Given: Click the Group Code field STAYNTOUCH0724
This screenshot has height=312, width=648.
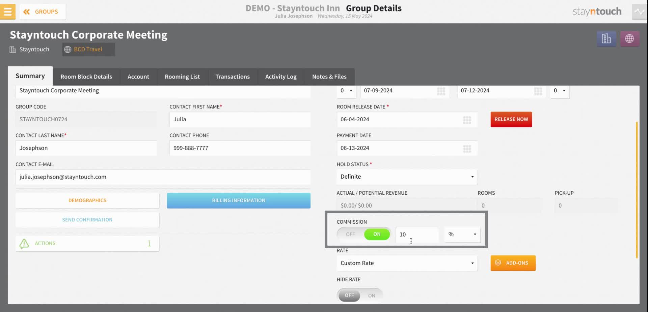Looking at the screenshot, I should 86,120.
